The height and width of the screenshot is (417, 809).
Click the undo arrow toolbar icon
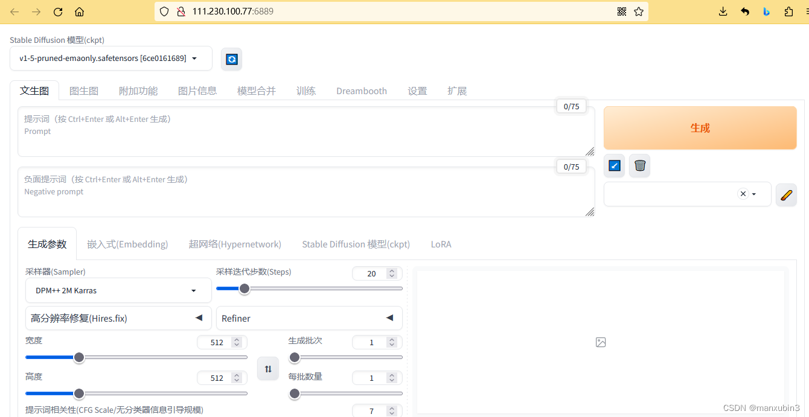click(745, 11)
